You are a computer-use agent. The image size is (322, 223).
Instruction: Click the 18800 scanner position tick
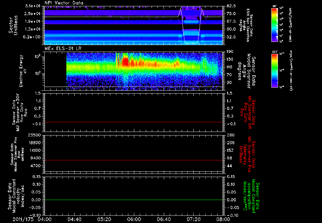coord(35,143)
